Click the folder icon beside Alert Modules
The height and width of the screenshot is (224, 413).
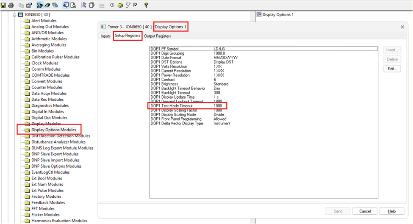(x=27, y=21)
